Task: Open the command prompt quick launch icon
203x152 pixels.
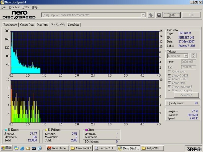Action: click(34, 149)
